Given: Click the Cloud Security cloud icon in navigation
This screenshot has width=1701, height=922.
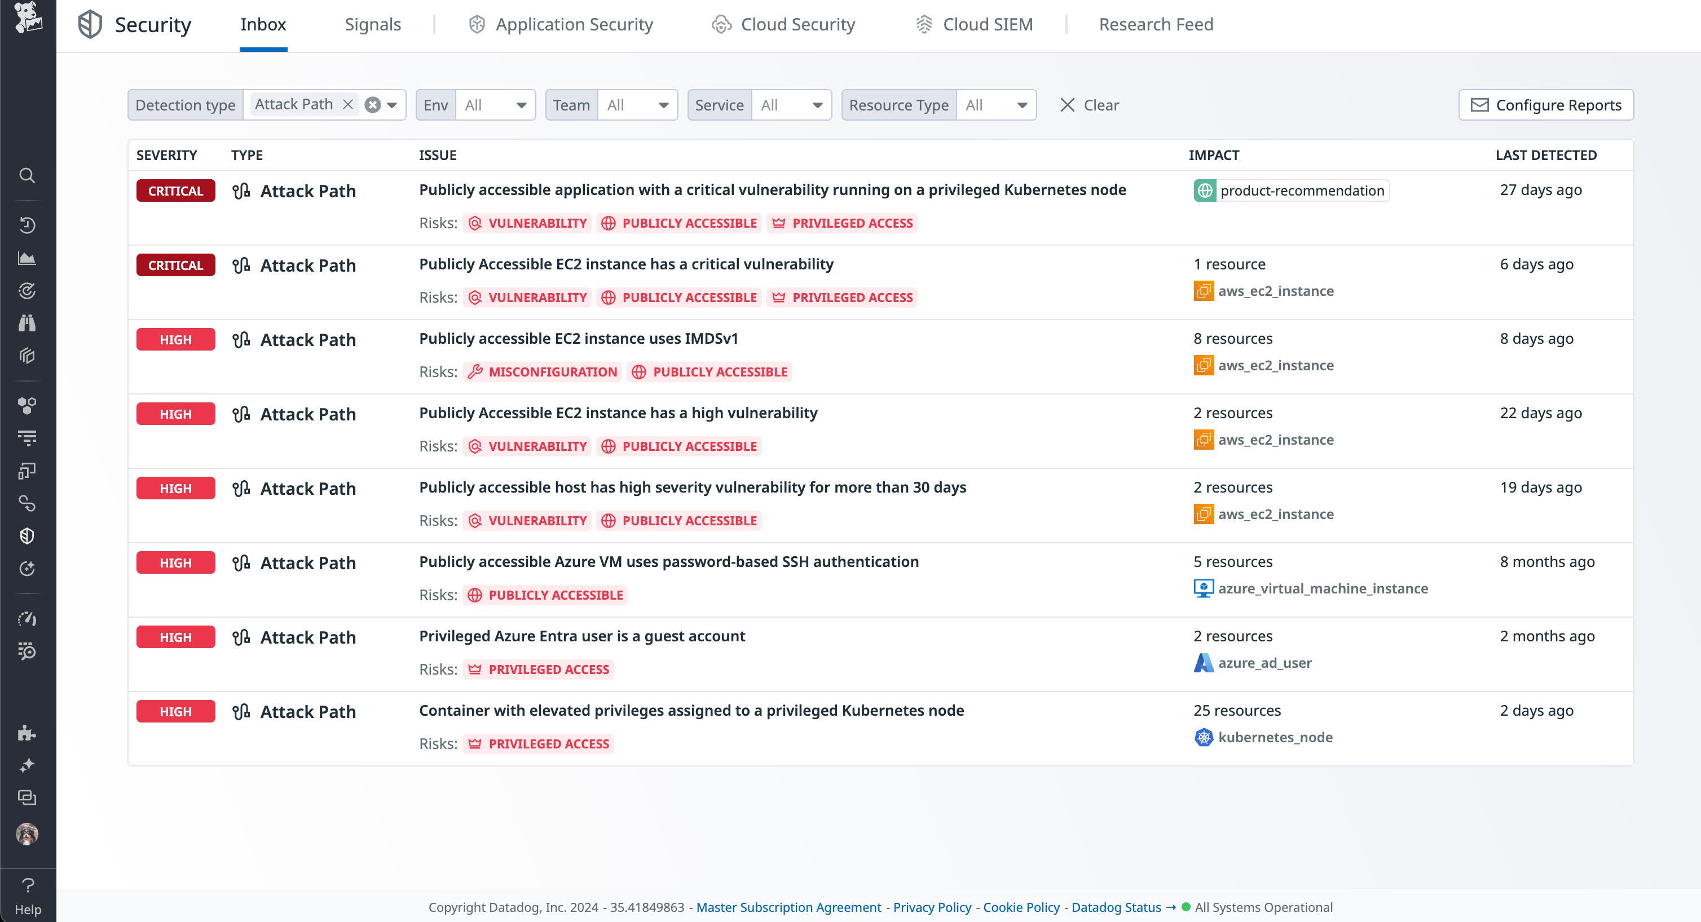Looking at the screenshot, I should [x=722, y=24].
